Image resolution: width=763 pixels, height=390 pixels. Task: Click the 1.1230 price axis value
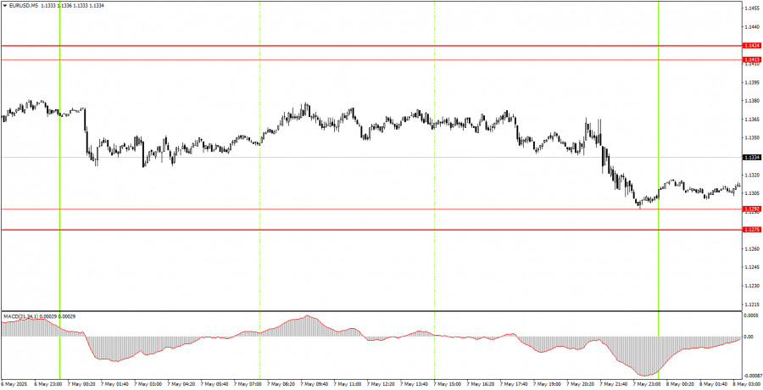click(753, 287)
